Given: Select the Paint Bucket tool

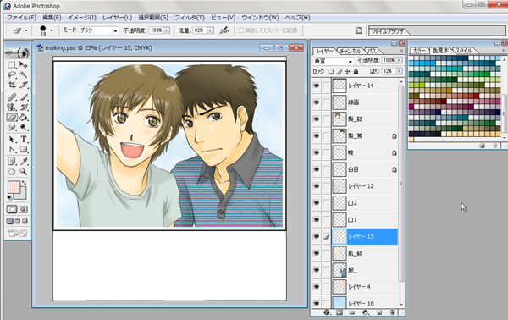Looking at the screenshot, I should point(24,117).
